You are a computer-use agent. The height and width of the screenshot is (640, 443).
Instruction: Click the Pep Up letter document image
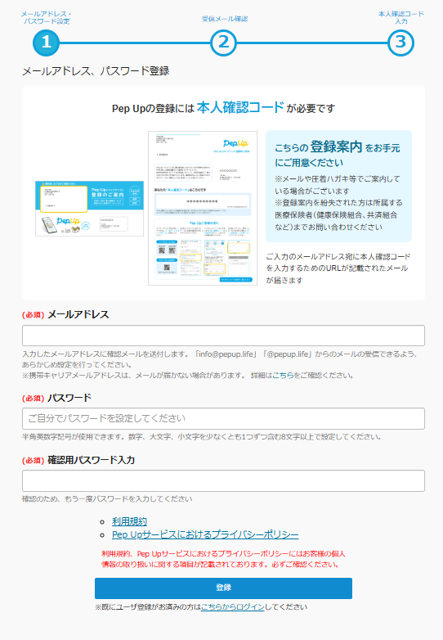point(203,208)
